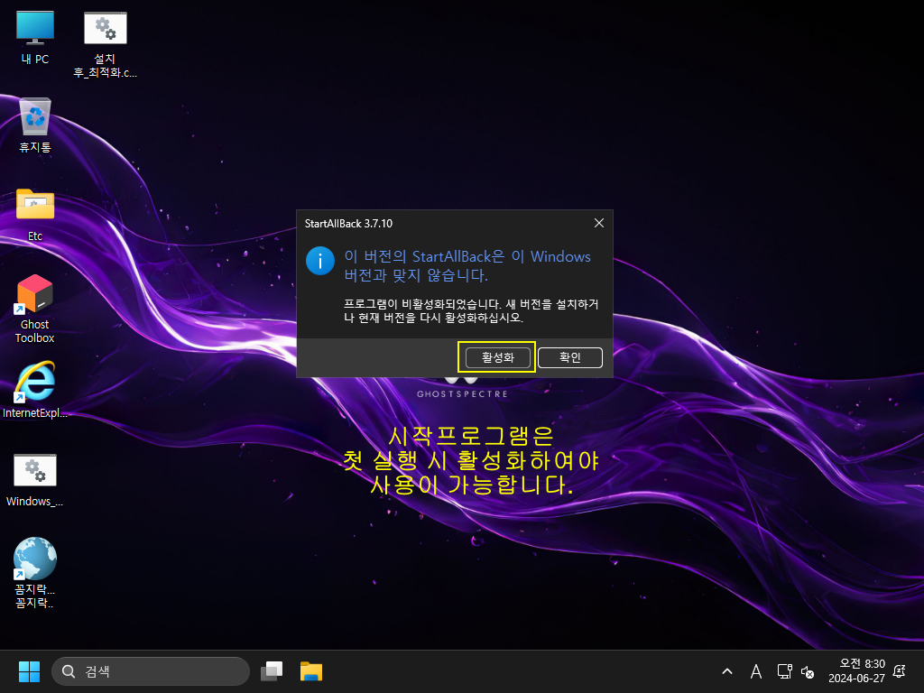Image resolution: width=924 pixels, height=693 pixels.
Task: Open the notification bell in tray
Action: coord(900,671)
